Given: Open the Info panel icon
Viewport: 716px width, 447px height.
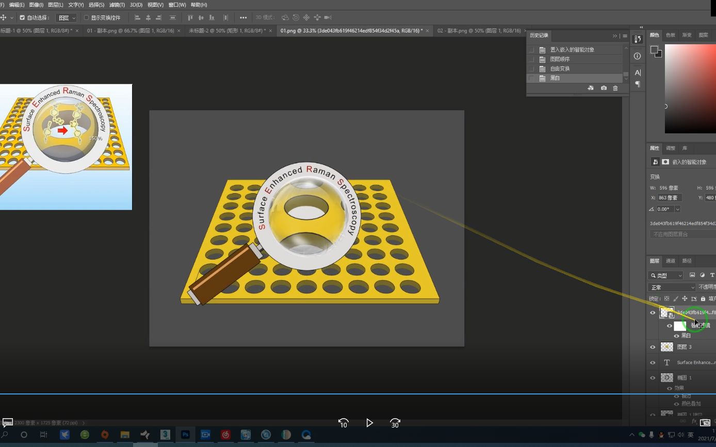Looking at the screenshot, I should tap(638, 56).
